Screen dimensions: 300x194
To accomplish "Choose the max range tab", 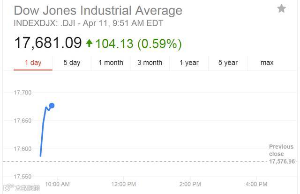I will pyautogui.click(x=267, y=63).
